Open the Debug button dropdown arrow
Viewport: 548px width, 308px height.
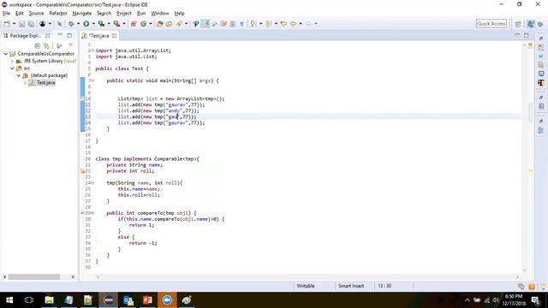point(78,24)
